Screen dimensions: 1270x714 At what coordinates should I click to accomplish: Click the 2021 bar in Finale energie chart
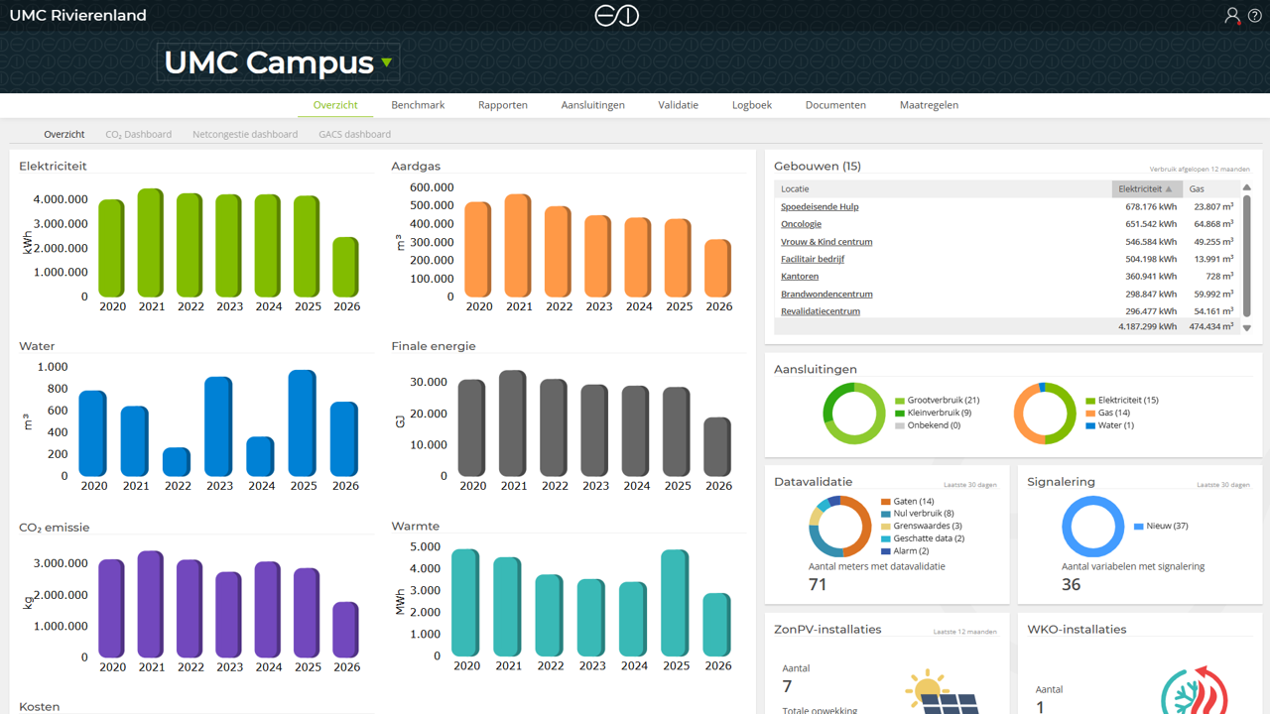coord(513,423)
